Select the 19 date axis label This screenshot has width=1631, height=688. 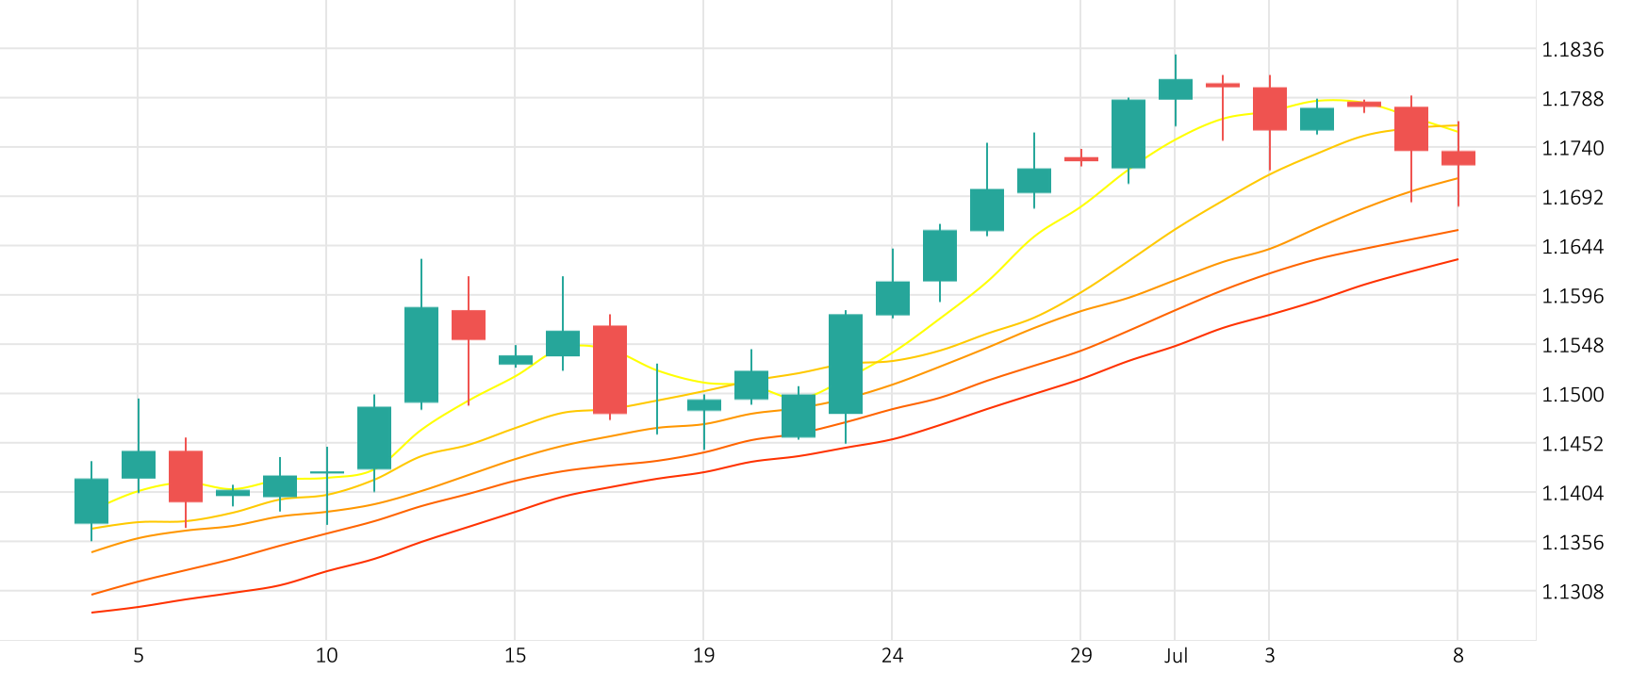(703, 656)
